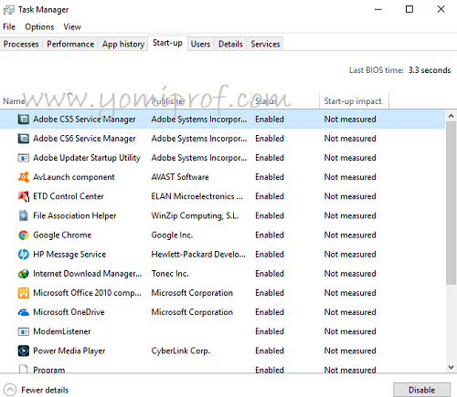
Task: Click the Fewer details link
Action: pyautogui.click(x=45, y=390)
